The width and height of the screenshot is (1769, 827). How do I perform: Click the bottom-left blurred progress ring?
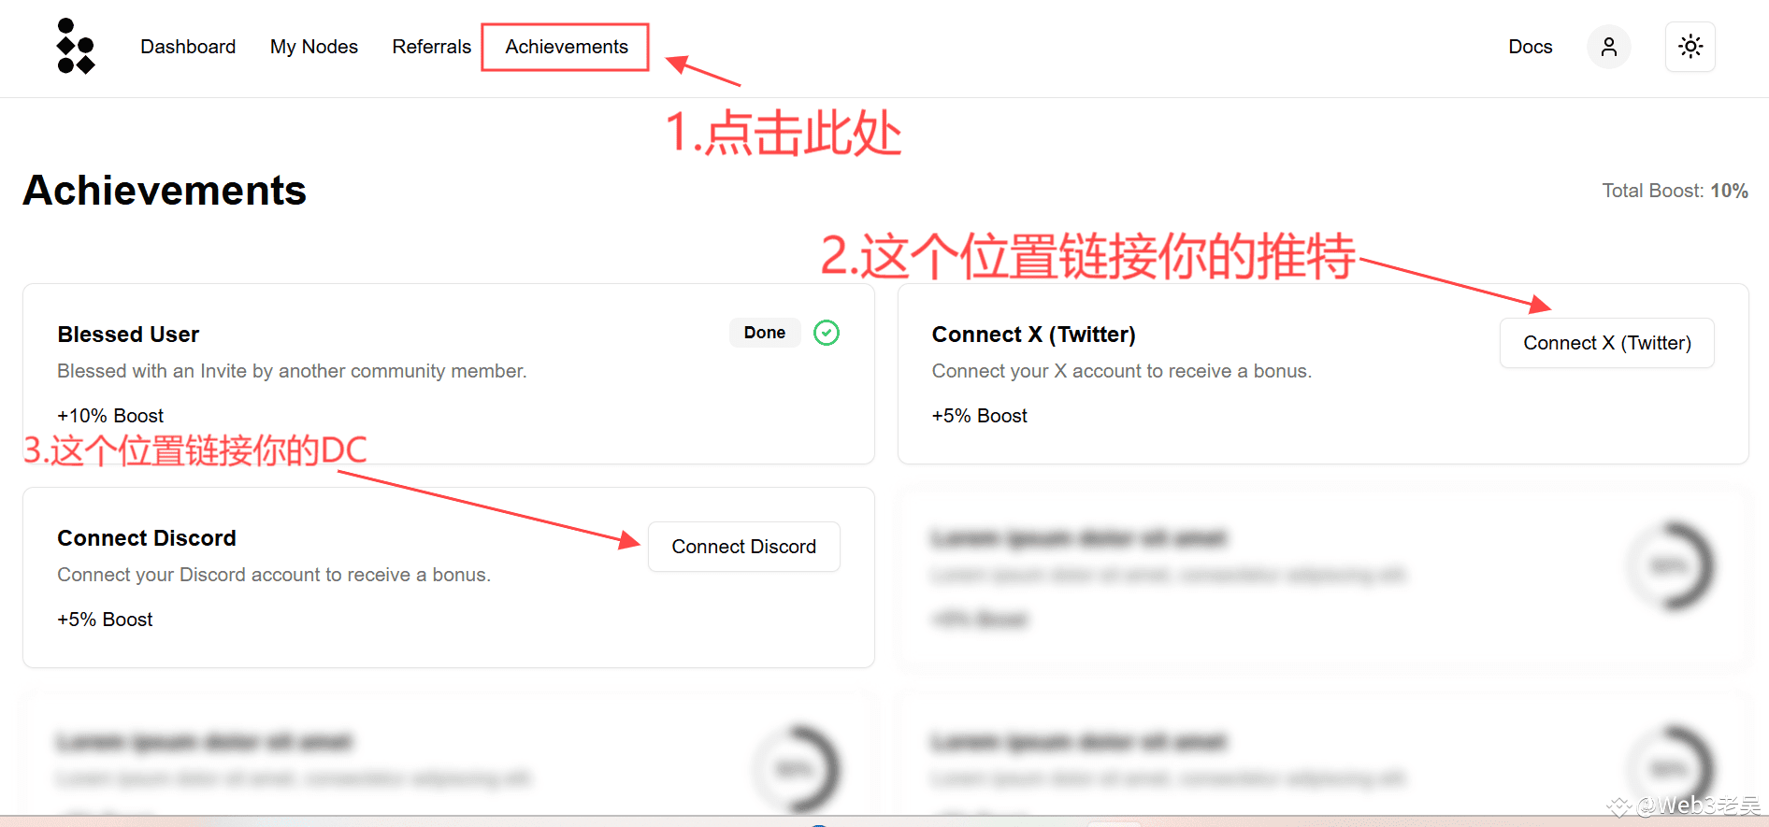796,769
